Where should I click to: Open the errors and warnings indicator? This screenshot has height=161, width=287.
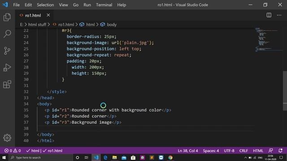click(13, 151)
